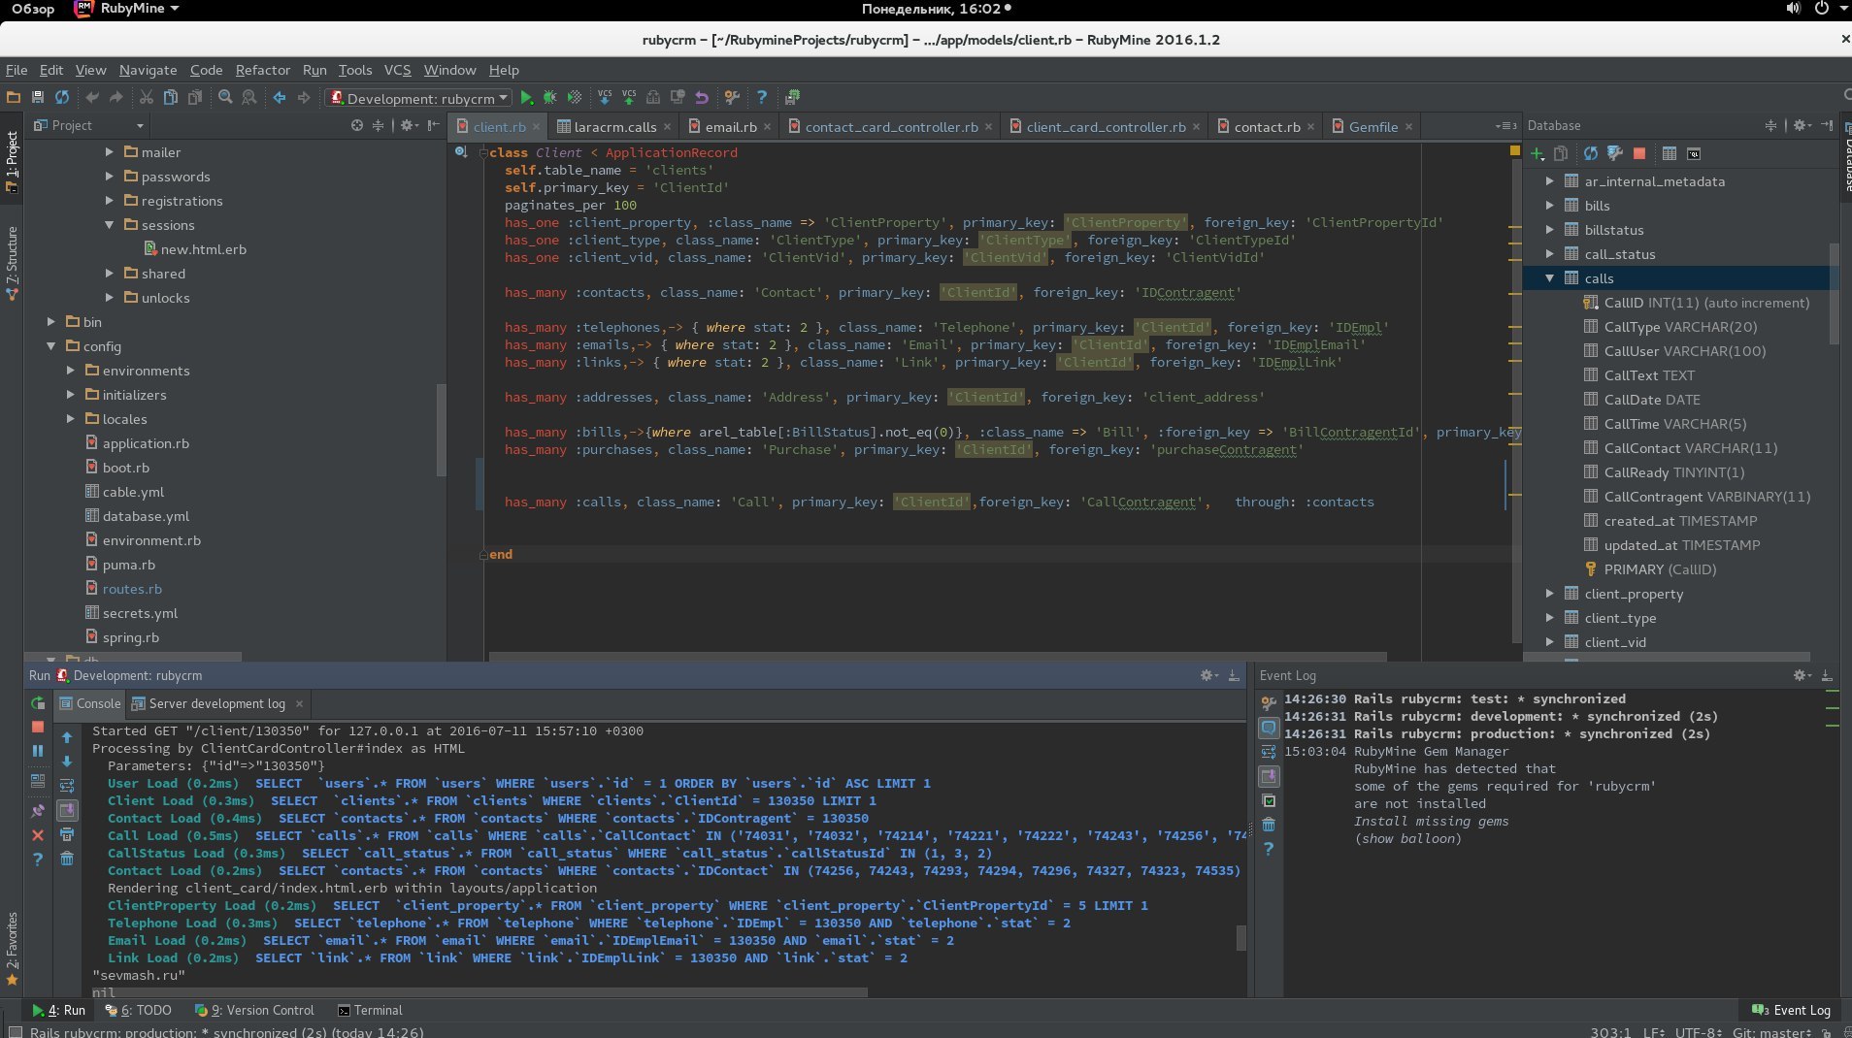Click the data source properties wrench in Database toolbar
The width and height of the screenshot is (1852, 1038).
point(1615,153)
